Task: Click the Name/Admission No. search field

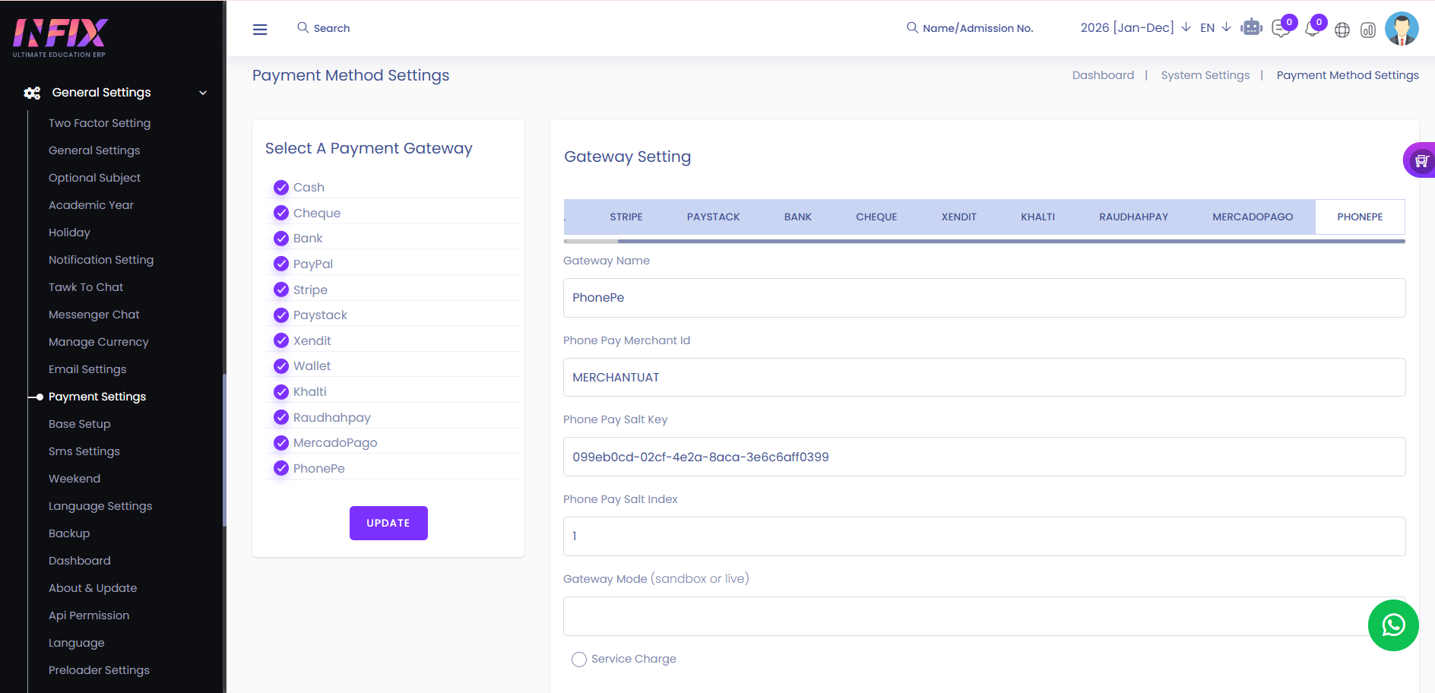Action: 977,28
